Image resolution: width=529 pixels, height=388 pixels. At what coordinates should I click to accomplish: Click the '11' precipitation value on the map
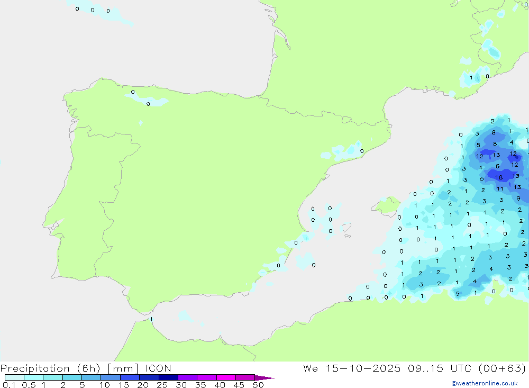point(500,189)
